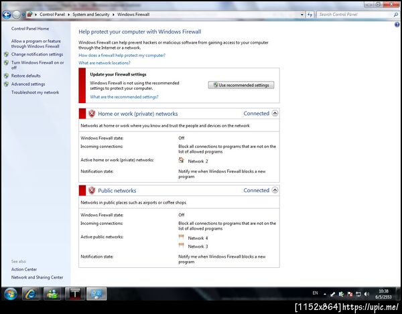Click shield icon beside Change notification settings
This screenshot has height=314, width=402.
[x=6, y=54]
